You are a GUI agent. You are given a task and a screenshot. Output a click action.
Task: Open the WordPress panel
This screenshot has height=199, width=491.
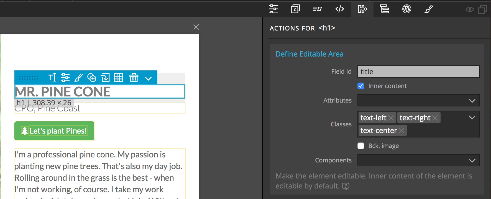406,9
